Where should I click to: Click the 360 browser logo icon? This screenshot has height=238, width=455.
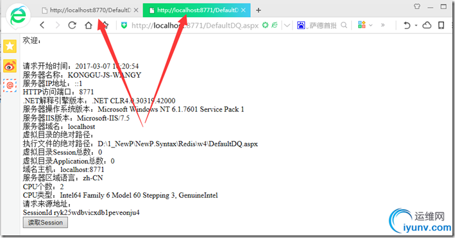18,15
